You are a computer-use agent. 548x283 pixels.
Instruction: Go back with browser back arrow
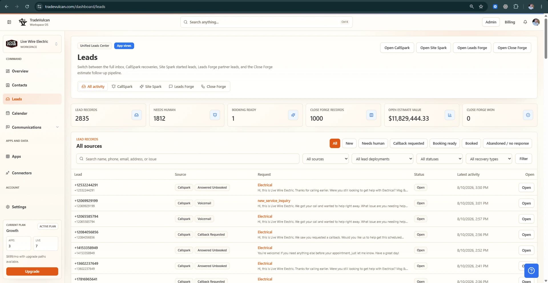[7, 6]
